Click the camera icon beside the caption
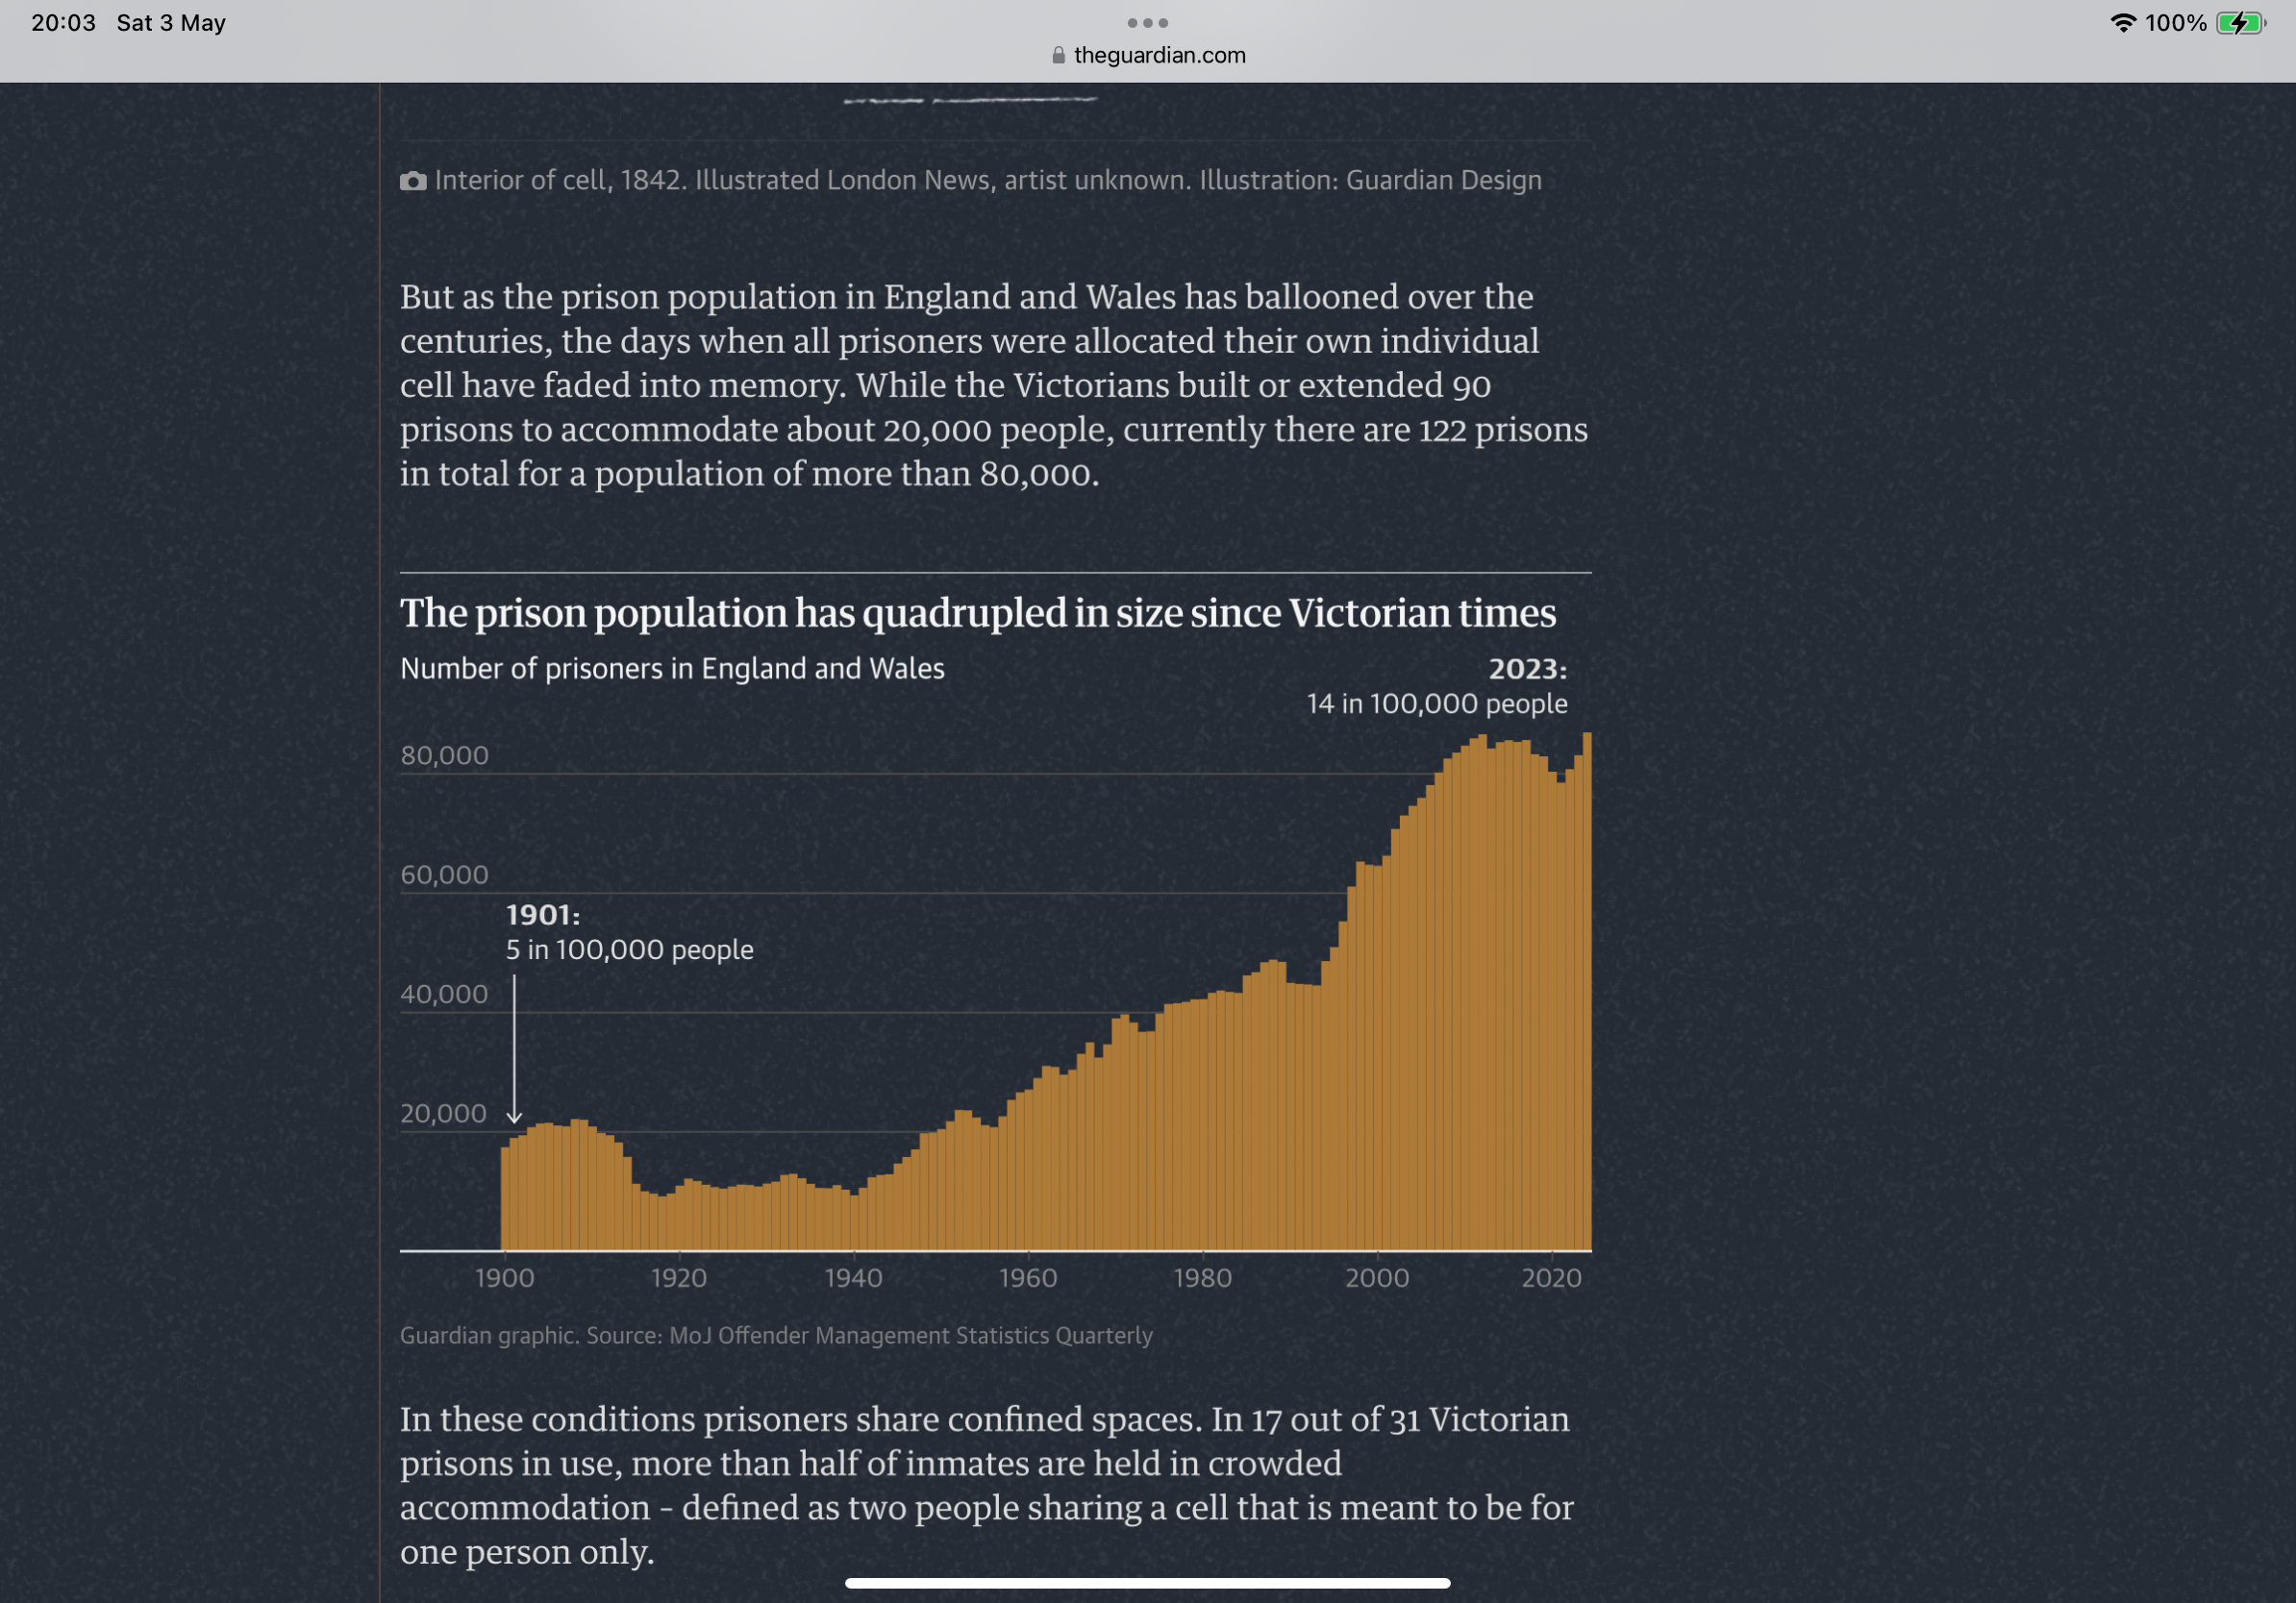This screenshot has height=1603, width=2296. point(413,181)
